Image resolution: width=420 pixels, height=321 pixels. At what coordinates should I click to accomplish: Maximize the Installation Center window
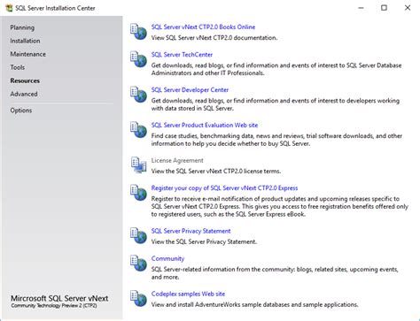click(384, 8)
